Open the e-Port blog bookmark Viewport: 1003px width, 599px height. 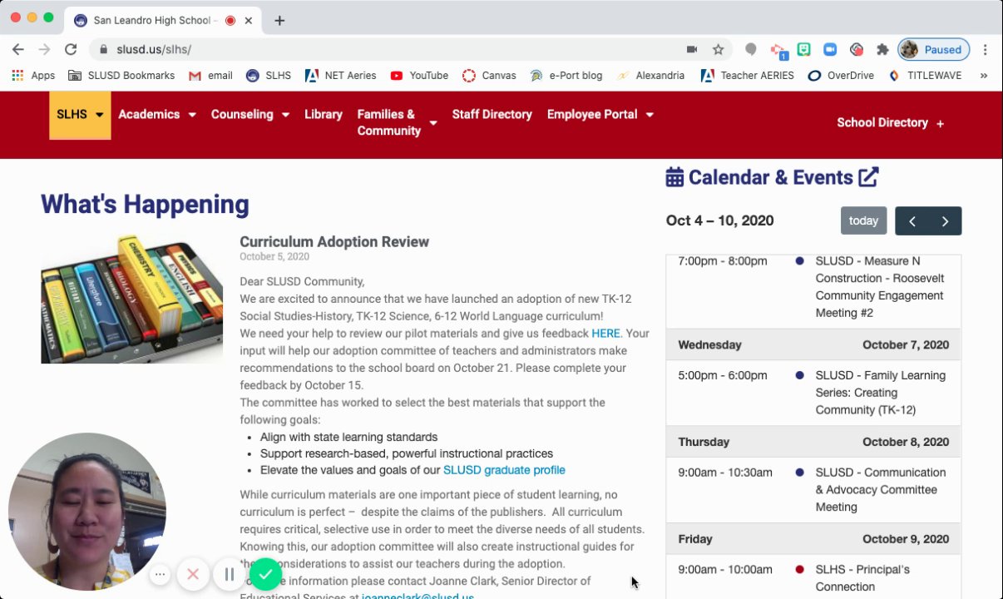click(x=566, y=76)
